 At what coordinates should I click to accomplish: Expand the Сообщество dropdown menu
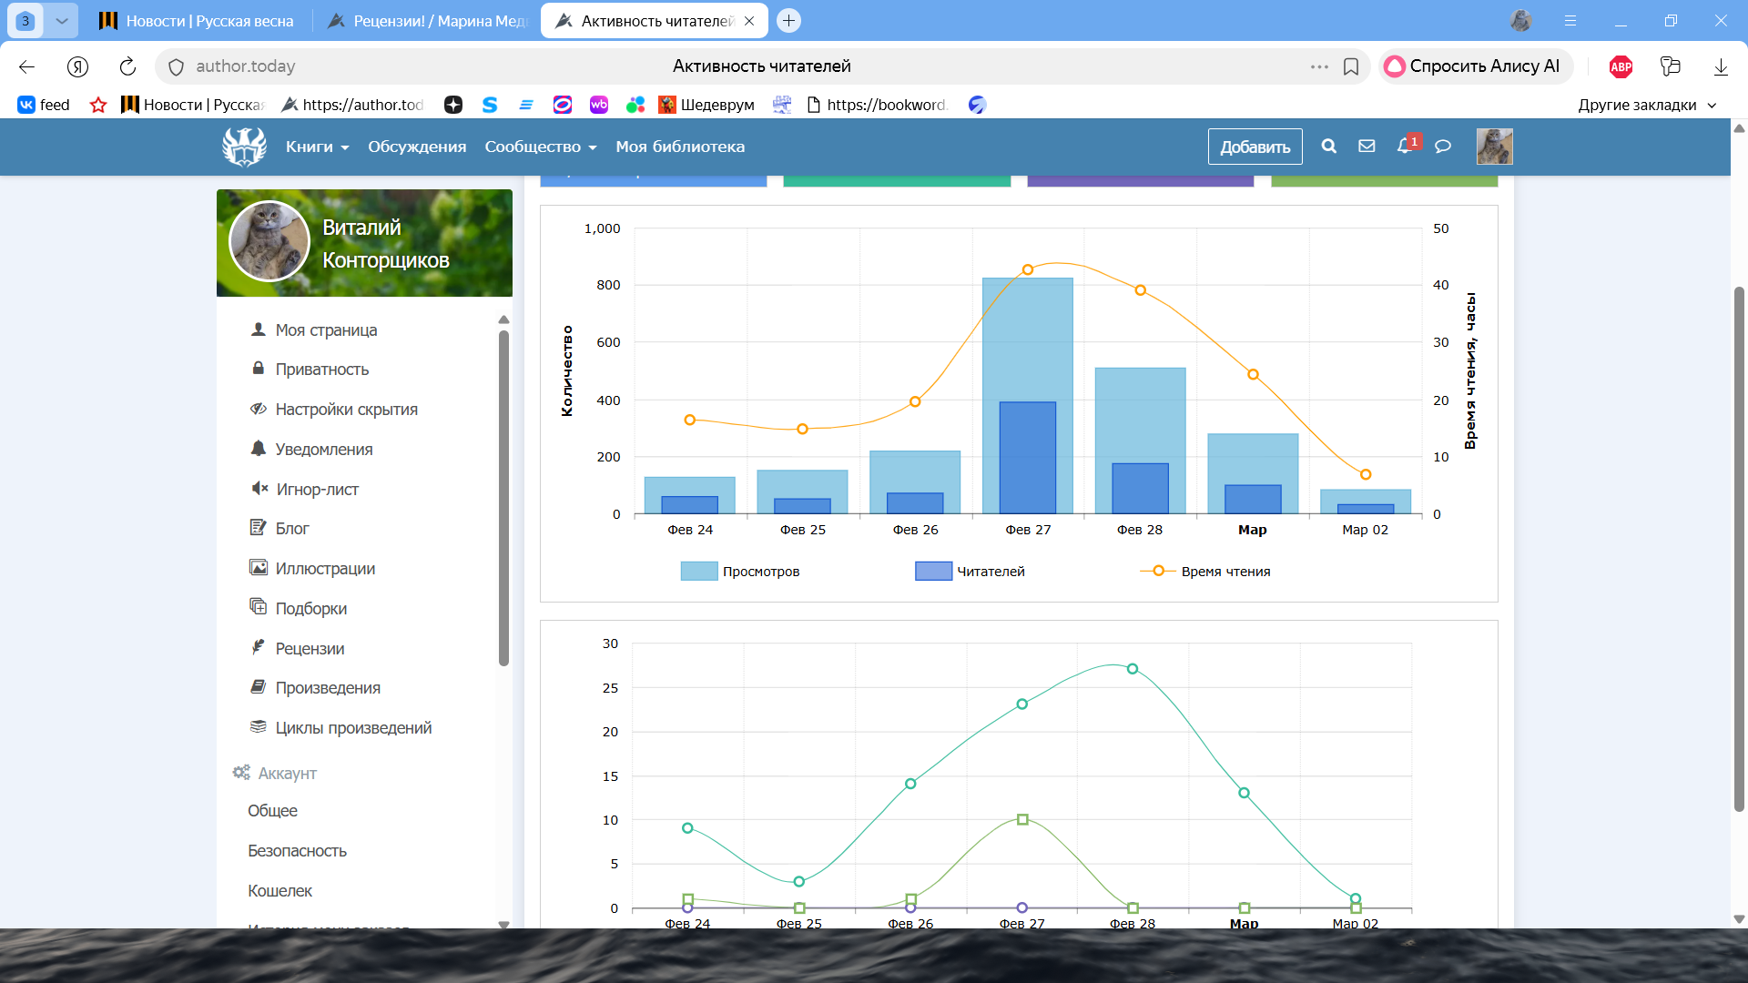tap(540, 147)
